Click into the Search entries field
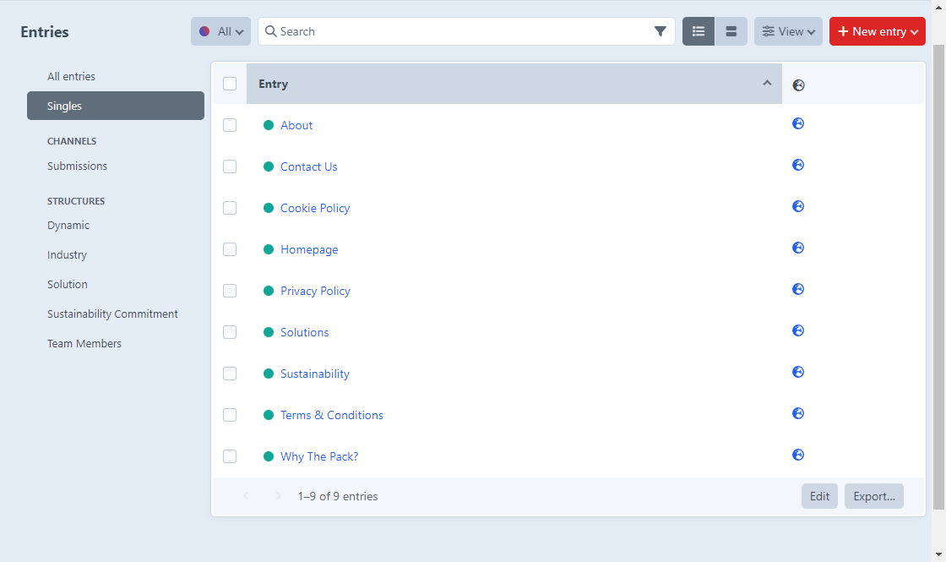 [x=456, y=31]
